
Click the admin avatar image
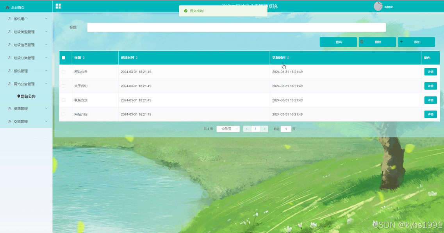(378, 6)
